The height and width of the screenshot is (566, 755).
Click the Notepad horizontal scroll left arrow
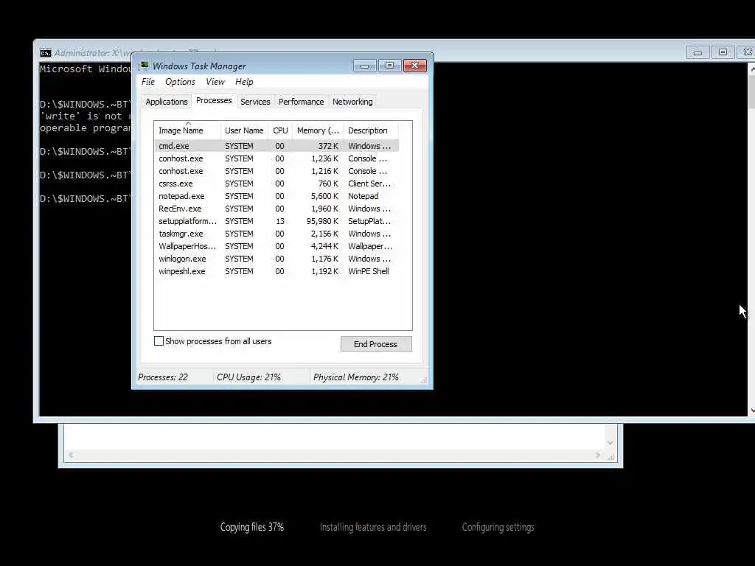(x=71, y=455)
